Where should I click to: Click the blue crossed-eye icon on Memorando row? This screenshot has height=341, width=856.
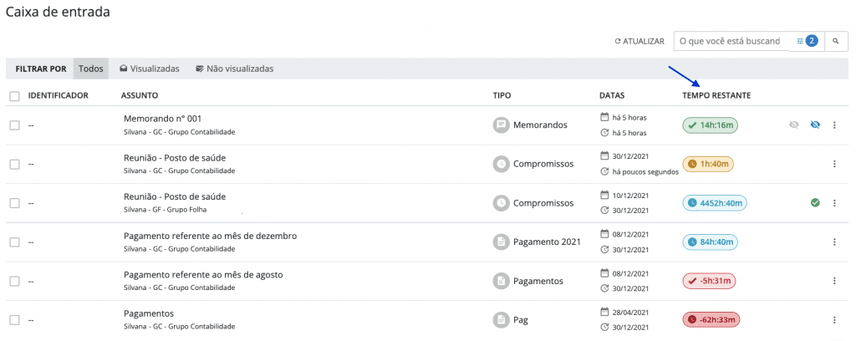click(816, 125)
